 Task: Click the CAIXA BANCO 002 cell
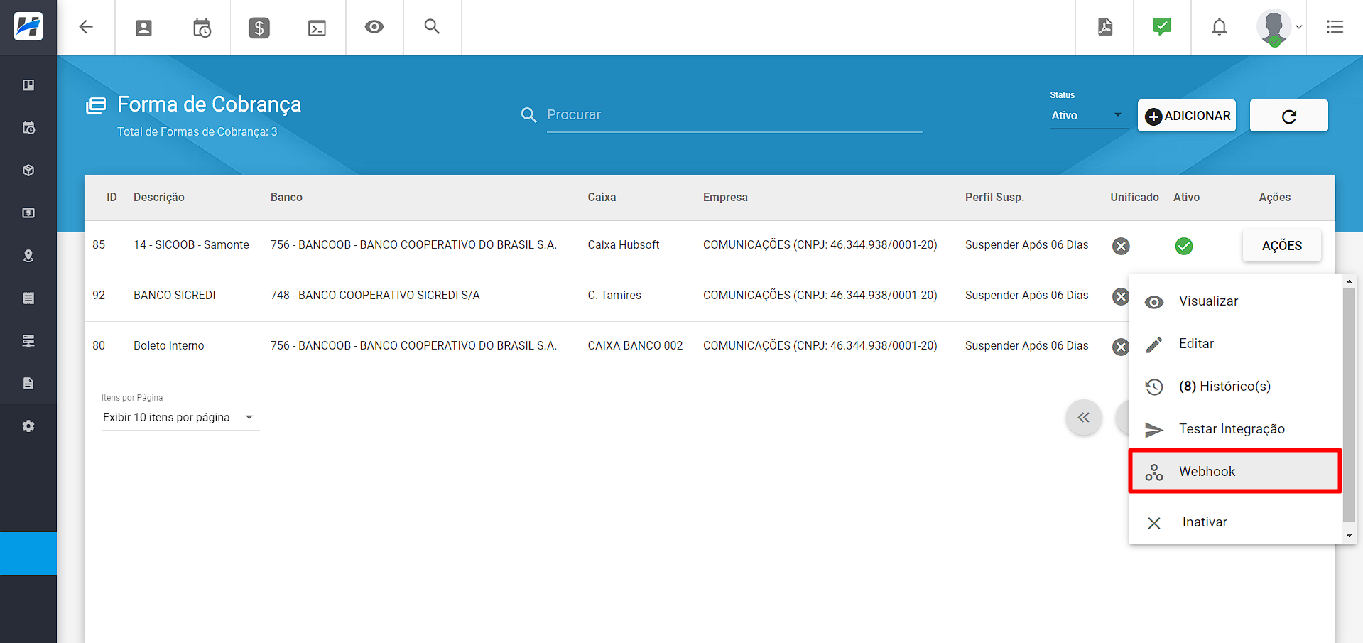click(635, 346)
